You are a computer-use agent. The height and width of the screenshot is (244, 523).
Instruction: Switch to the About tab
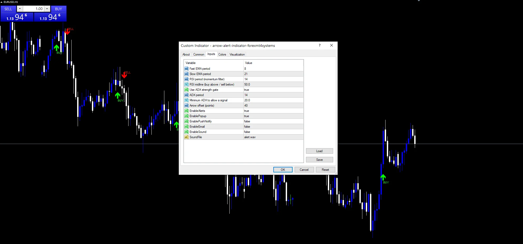[186, 54]
